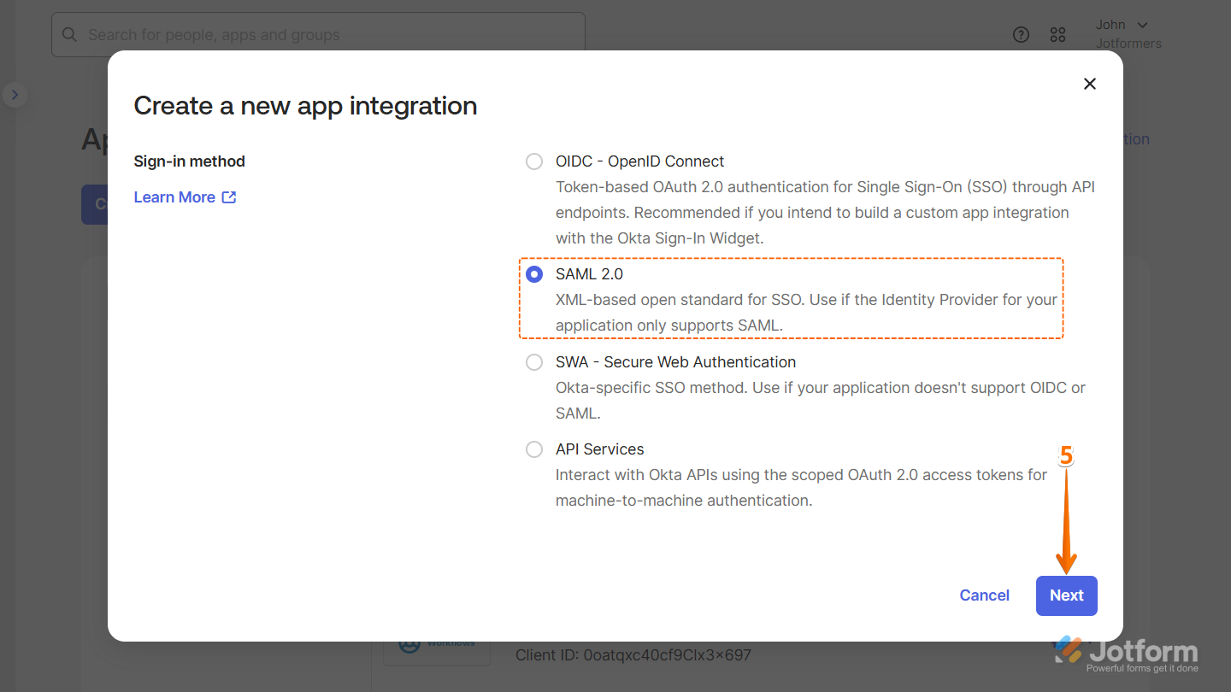Select the OIDC - OpenID Connect radio button
The height and width of the screenshot is (692, 1231).
coord(534,161)
